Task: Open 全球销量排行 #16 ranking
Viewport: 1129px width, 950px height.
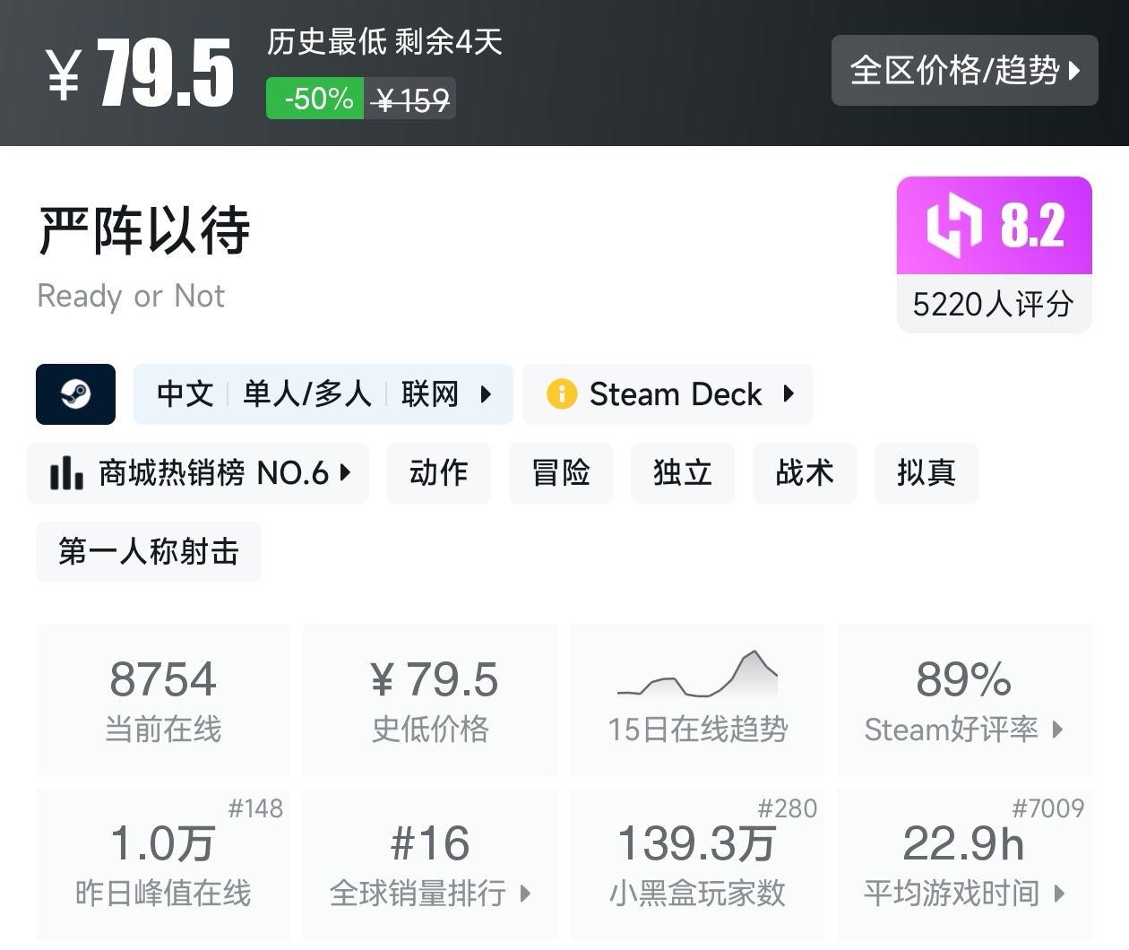Action: pos(430,864)
